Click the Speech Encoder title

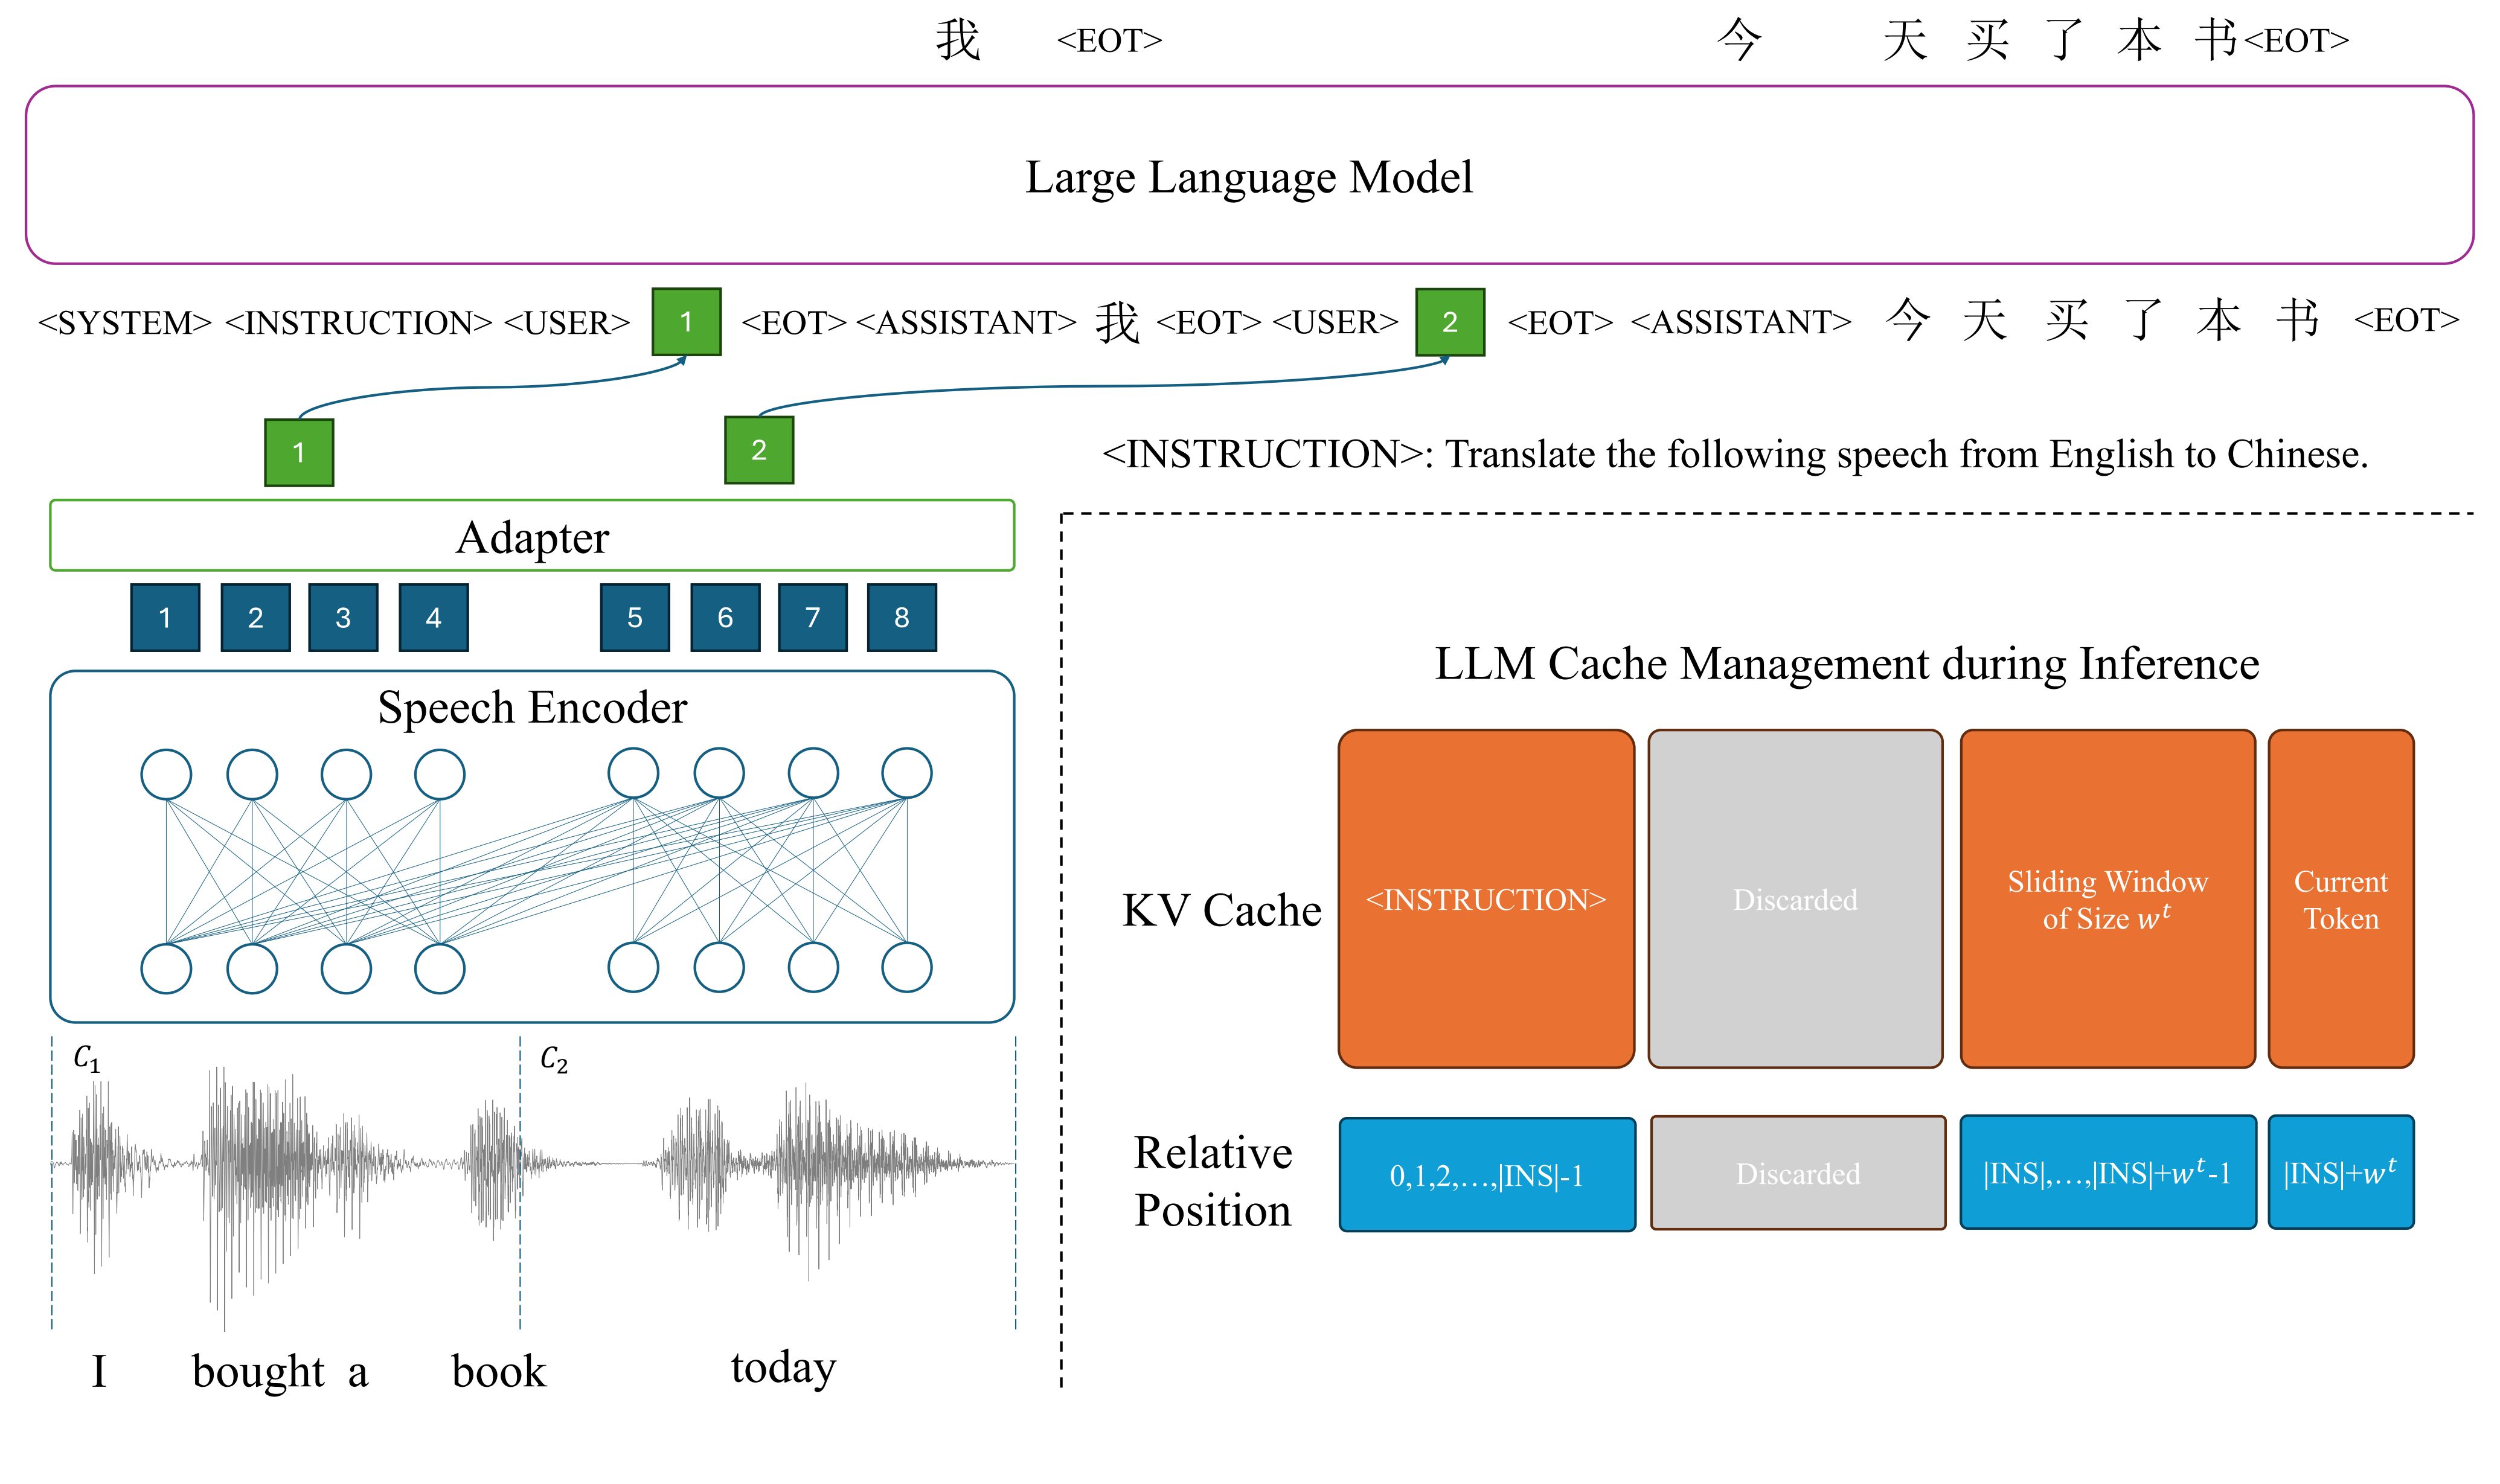pos(532,708)
